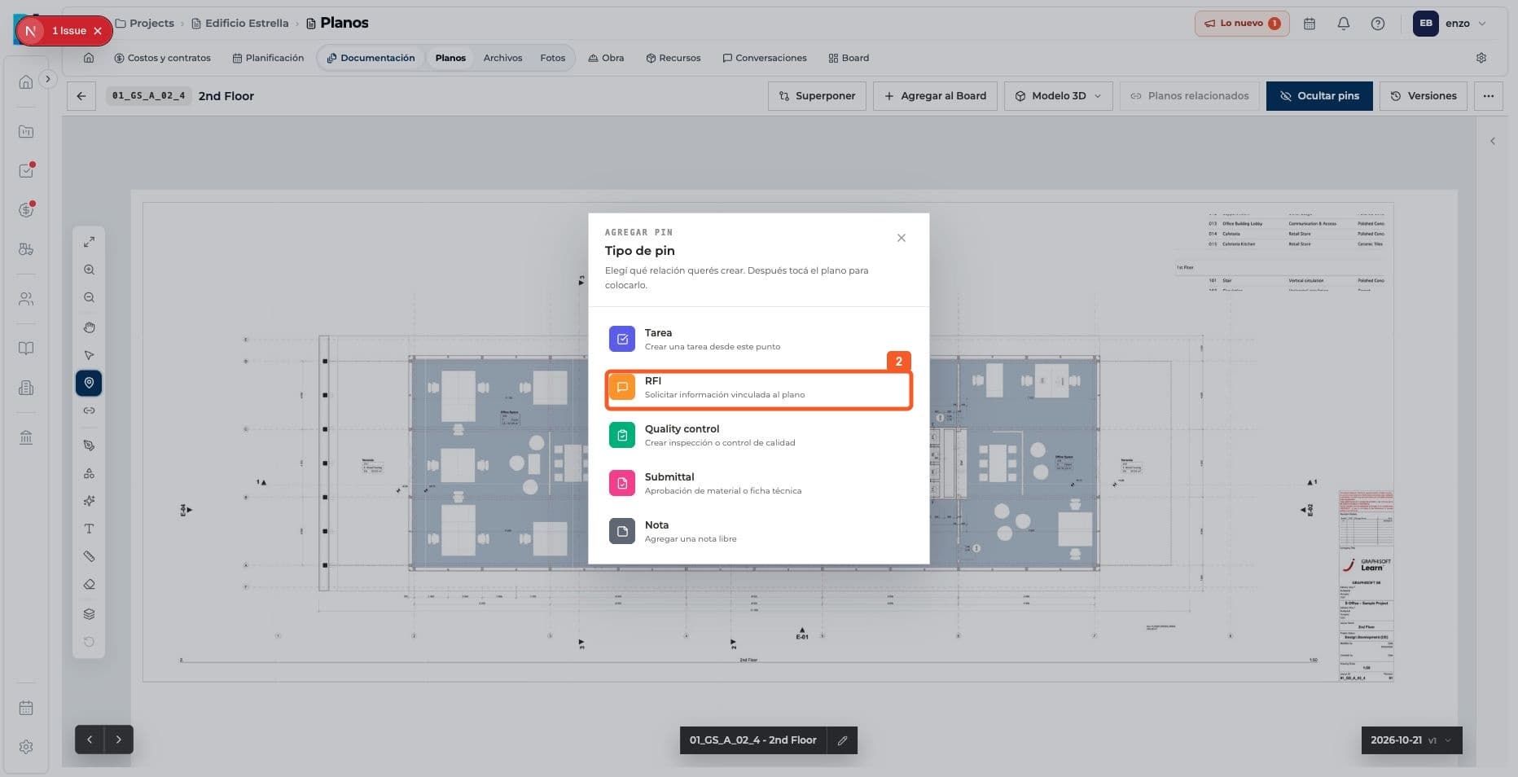Click the pencil edit icon beside plan name
This screenshot has width=1518, height=777.
click(x=842, y=740)
